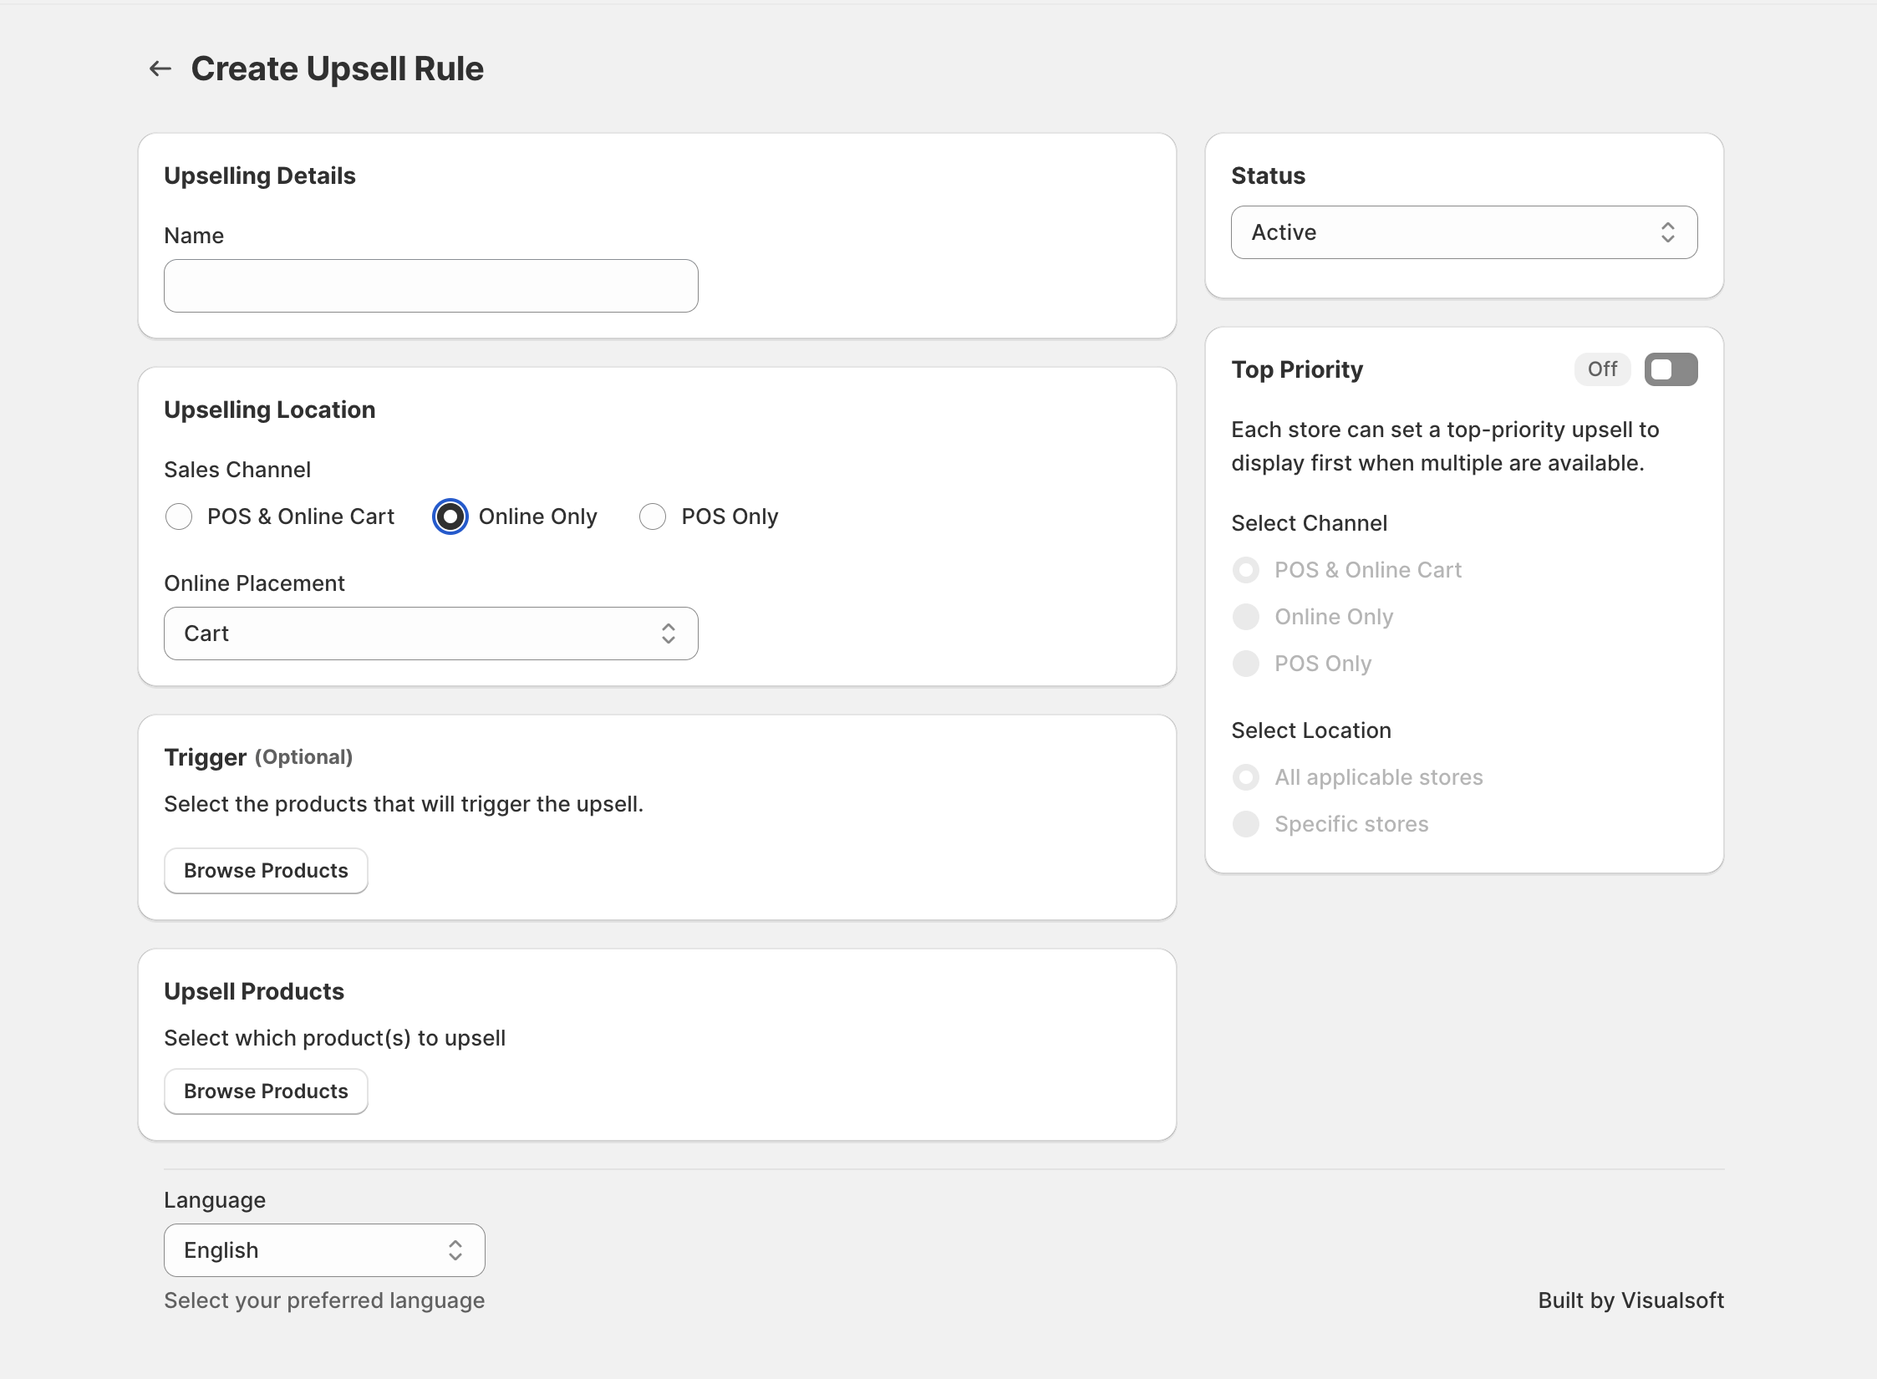Select Online Only under Select Channel

[x=1246, y=617]
